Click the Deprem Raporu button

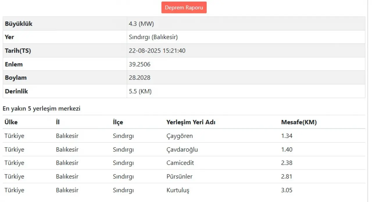(184, 8)
